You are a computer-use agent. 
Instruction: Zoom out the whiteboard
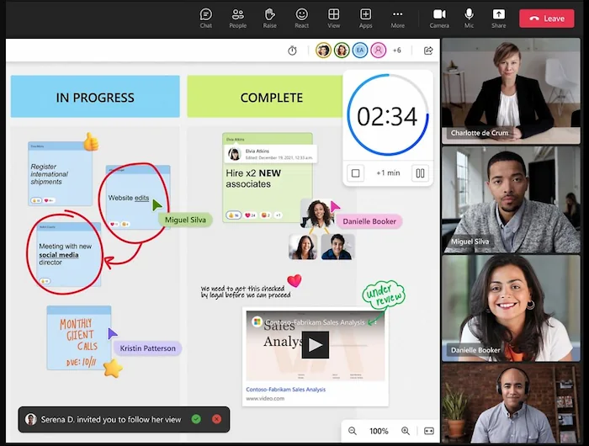[353, 431]
